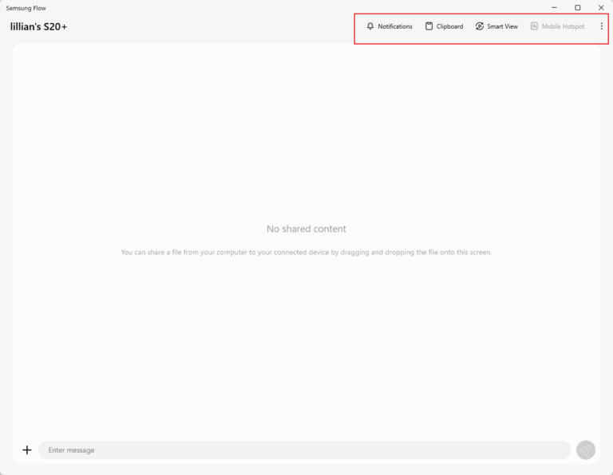
Task: Minimize the Samsung Flow window
Action: [554, 7]
